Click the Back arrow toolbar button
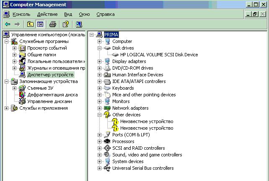 coord(8,24)
